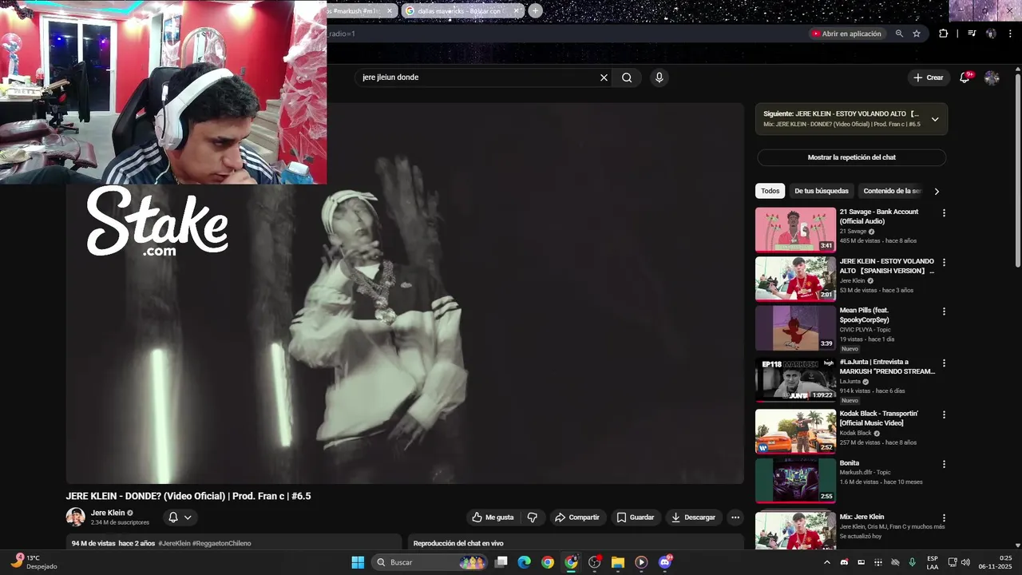Toggle notification bell dropdown for Jere Klein
This screenshot has width=1022, height=575.
[180, 517]
